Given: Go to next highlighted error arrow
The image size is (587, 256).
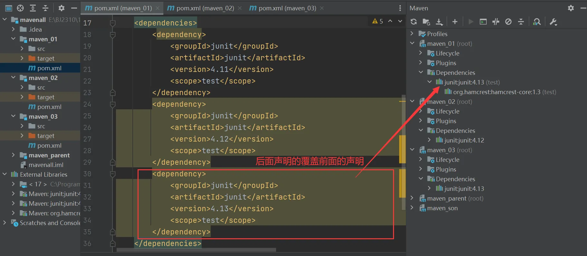Looking at the screenshot, I should coord(400,21).
